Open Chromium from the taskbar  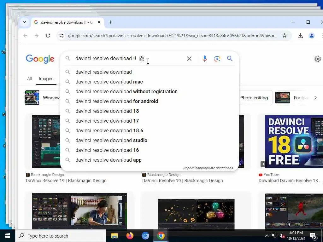pos(145,236)
